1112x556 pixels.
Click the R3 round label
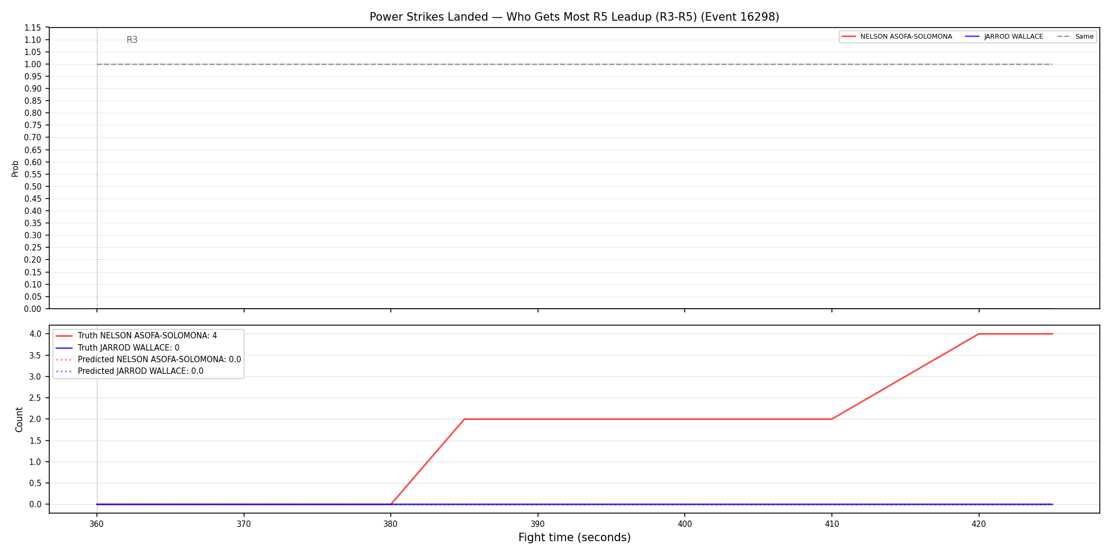[x=132, y=40]
